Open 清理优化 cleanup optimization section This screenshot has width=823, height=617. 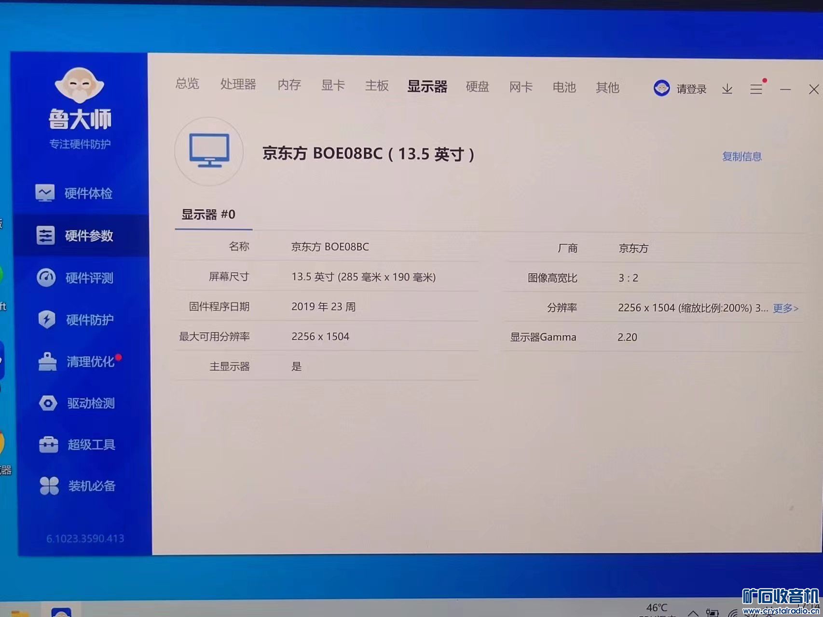(x=76, y=362)
